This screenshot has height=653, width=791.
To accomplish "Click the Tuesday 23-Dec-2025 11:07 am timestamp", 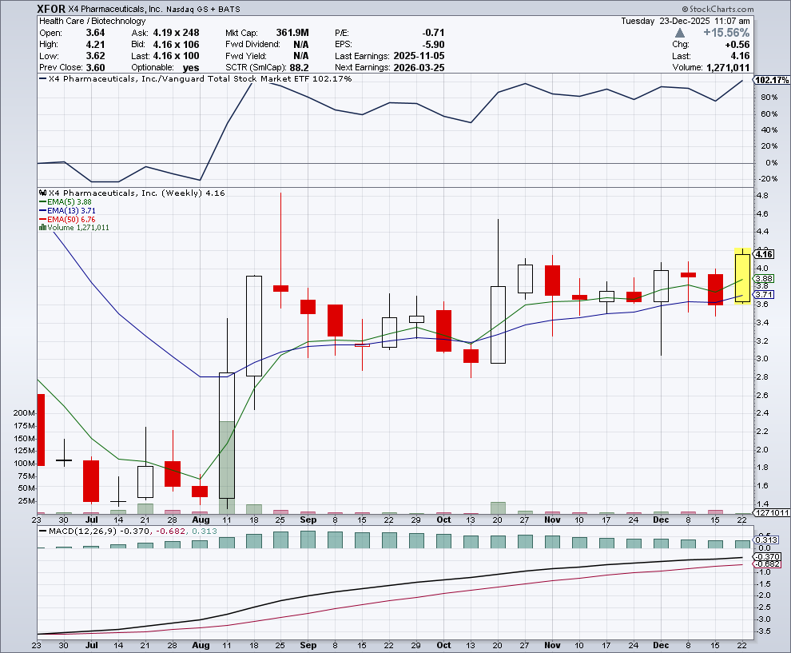I will 685,21.
